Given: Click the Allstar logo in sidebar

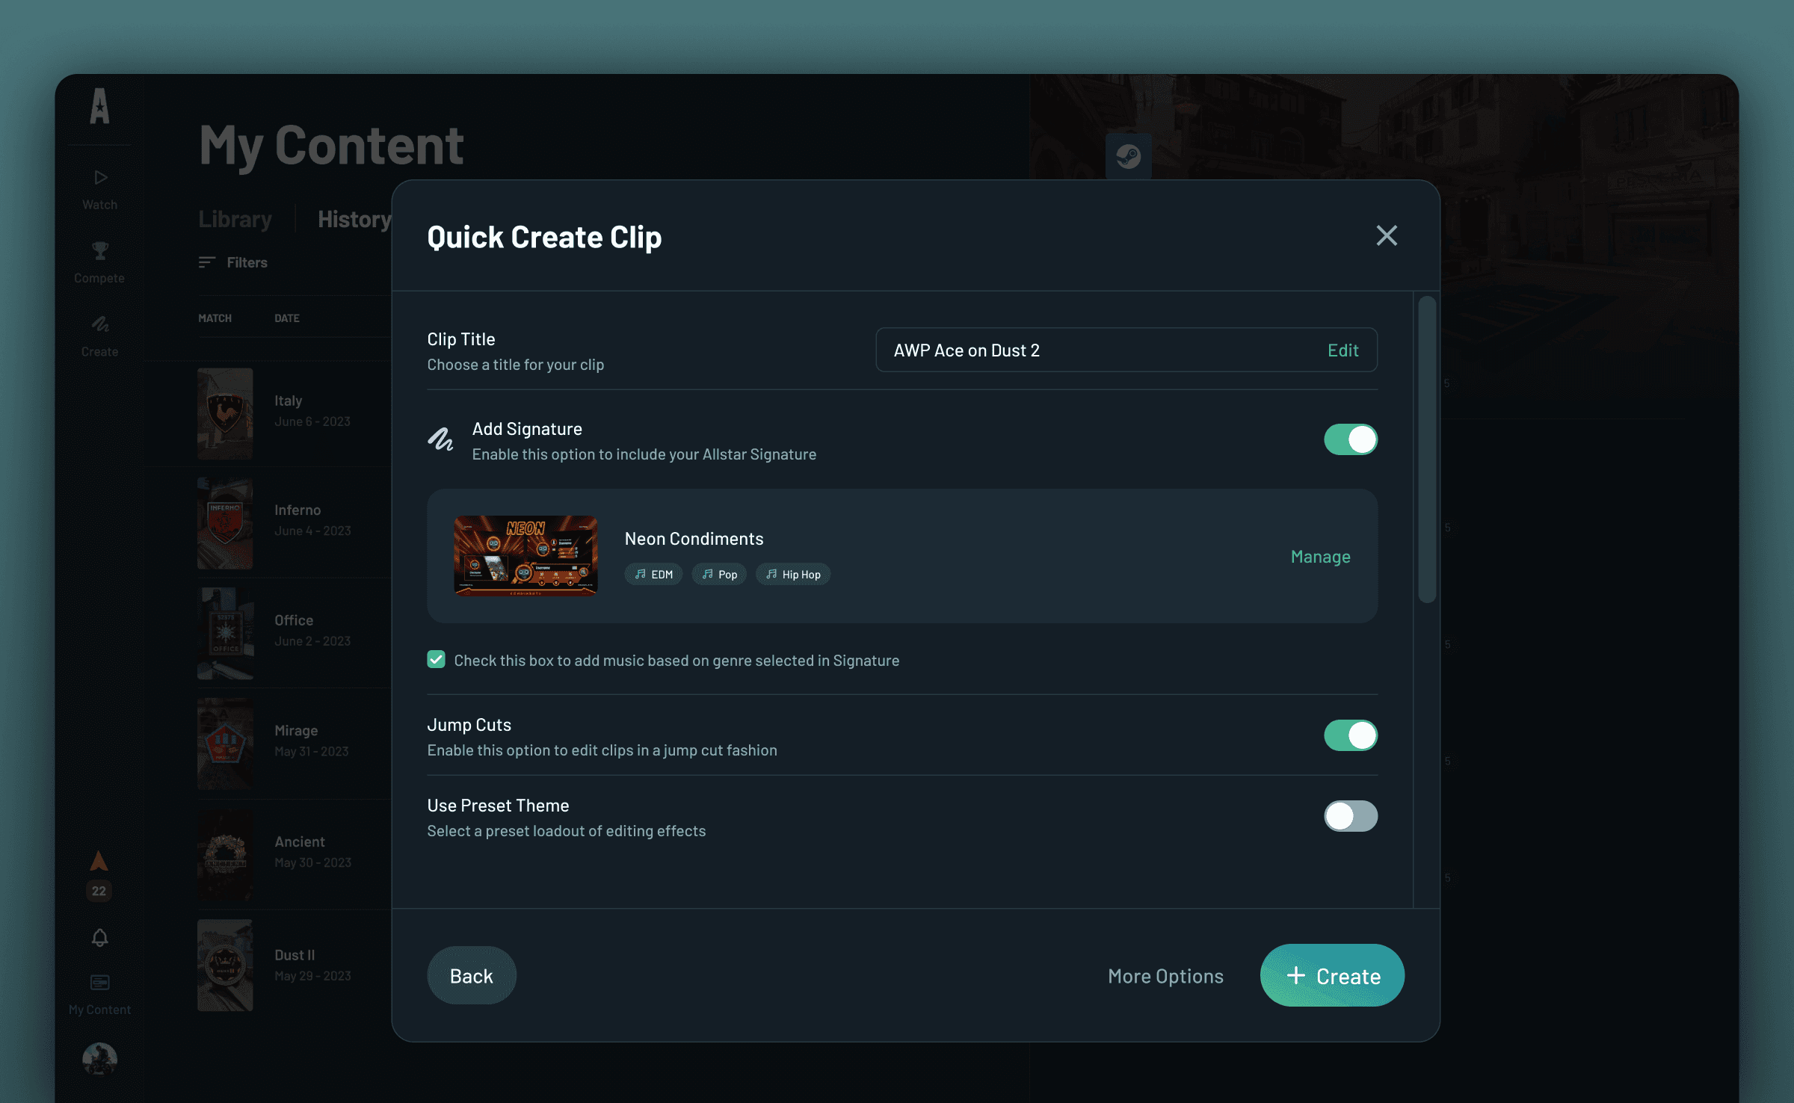Looking at the screenshot, I should [x=99, y=106].
